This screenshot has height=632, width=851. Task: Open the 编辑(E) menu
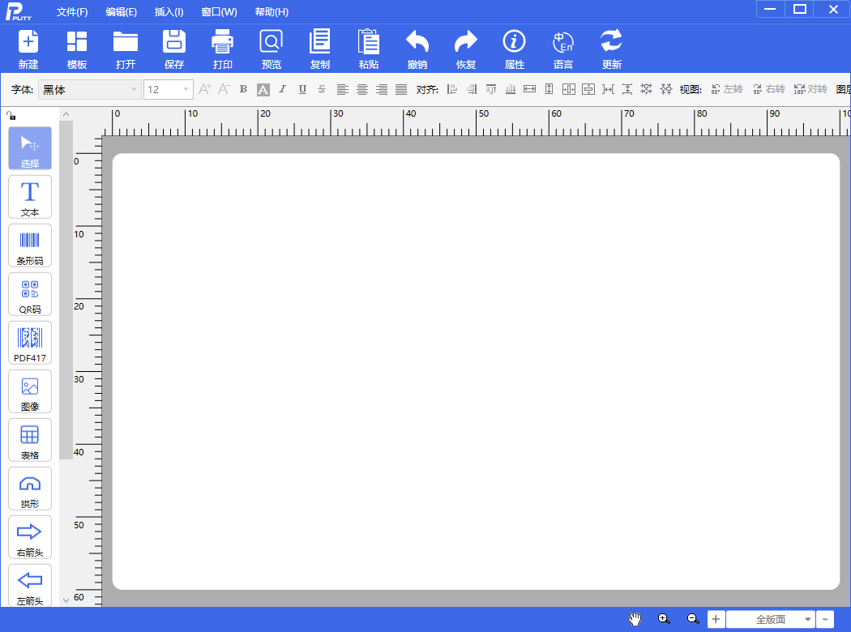coord(121,12)
